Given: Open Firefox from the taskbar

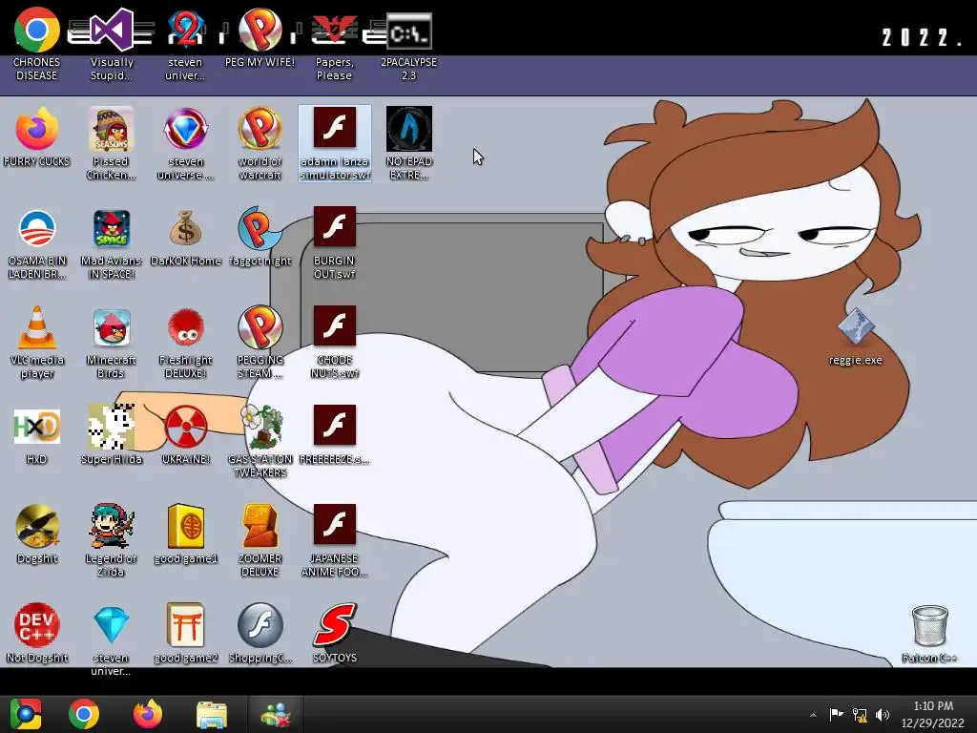Looking at the screenshot, I should [148, 714].
